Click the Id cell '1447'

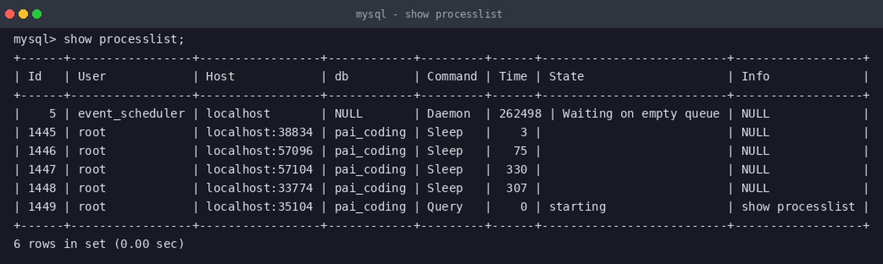tap(42, 170)
